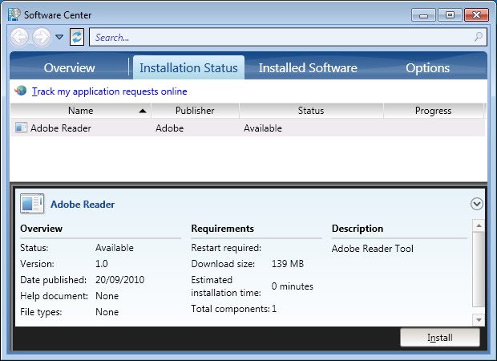Go back with the back arrow
Image resolution: width=497 pixels, height=361 pixels.
20,37
